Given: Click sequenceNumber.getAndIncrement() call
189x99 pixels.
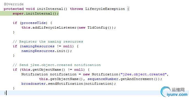Looking at the screenshot, I should click(x=124, y=79).
